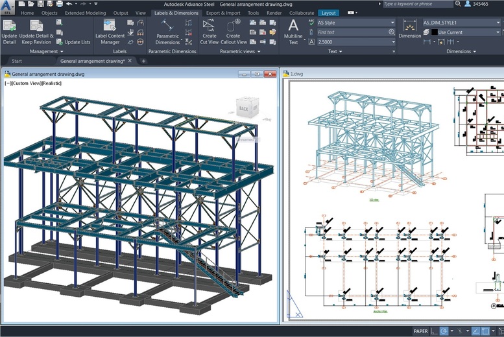Image resolution: width=504 pixels, height=337 pixels.
Task: Open the Objects ribbon tab
Action: (x=49, y=13)
